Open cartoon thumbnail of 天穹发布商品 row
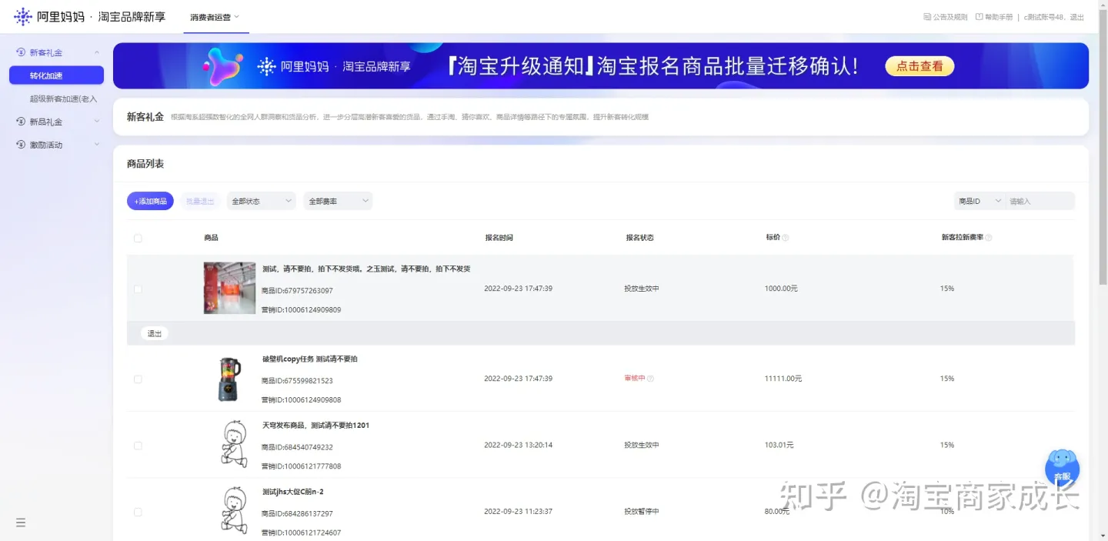 click(x=233, y=445)
